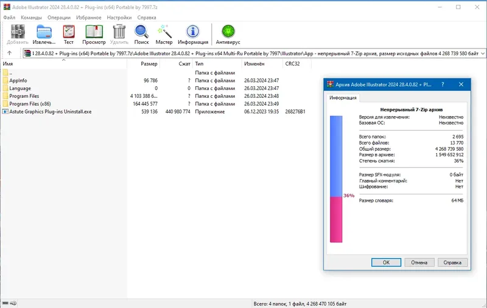Viewport: 487px width, 308px height.
Task: Open the Просмотр (View) book icon
Action: (94, 32)
